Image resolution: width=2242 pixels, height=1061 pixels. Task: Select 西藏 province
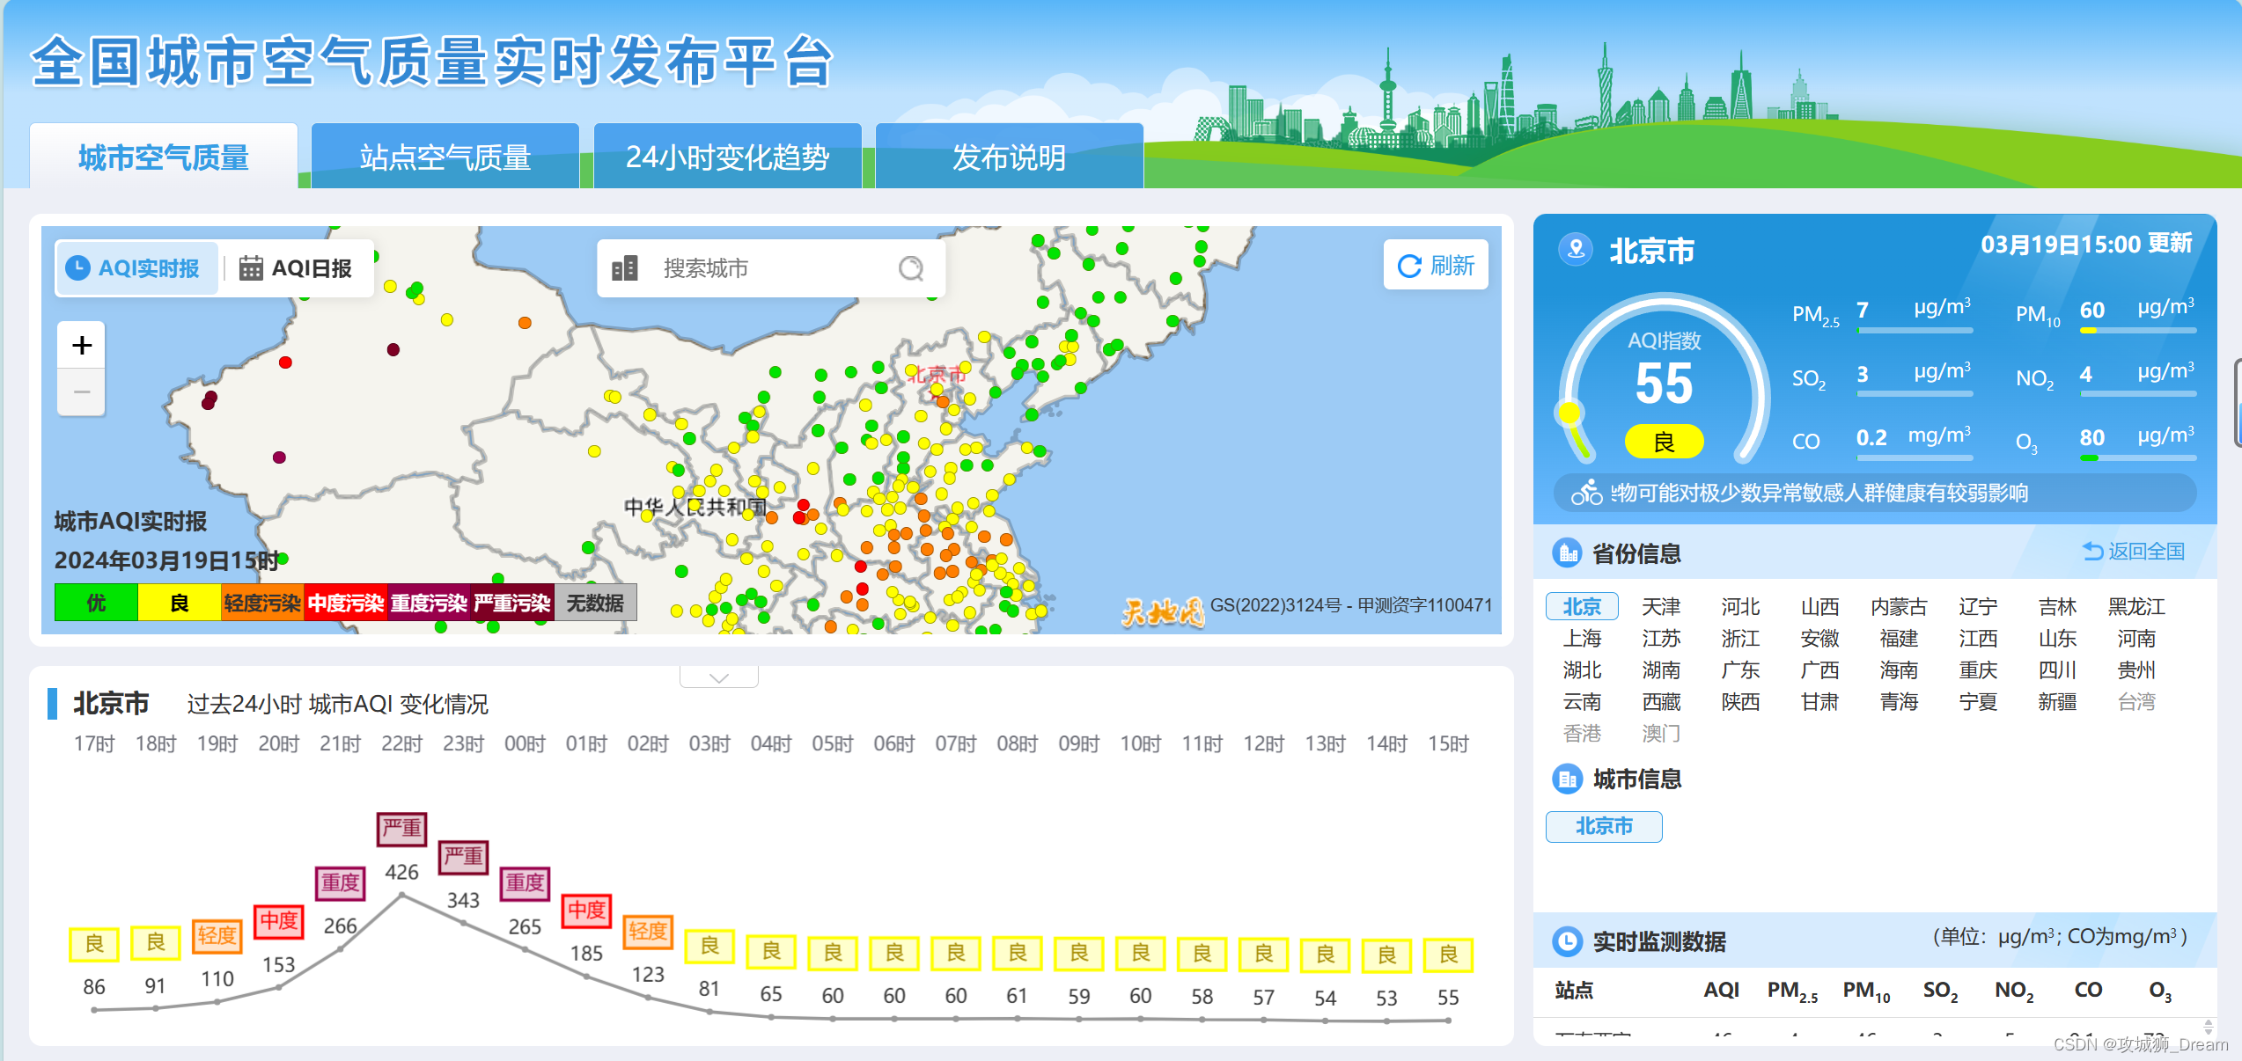click(1661, 701)
